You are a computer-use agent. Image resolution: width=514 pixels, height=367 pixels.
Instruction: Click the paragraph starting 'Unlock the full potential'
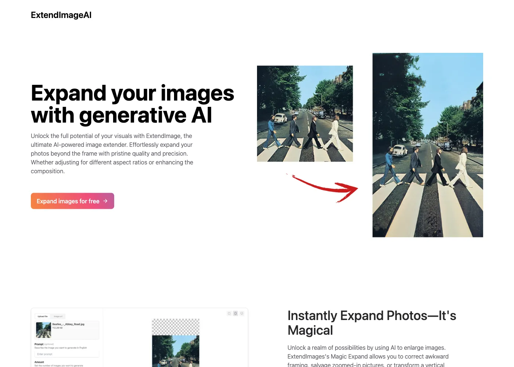pos(112,153)
